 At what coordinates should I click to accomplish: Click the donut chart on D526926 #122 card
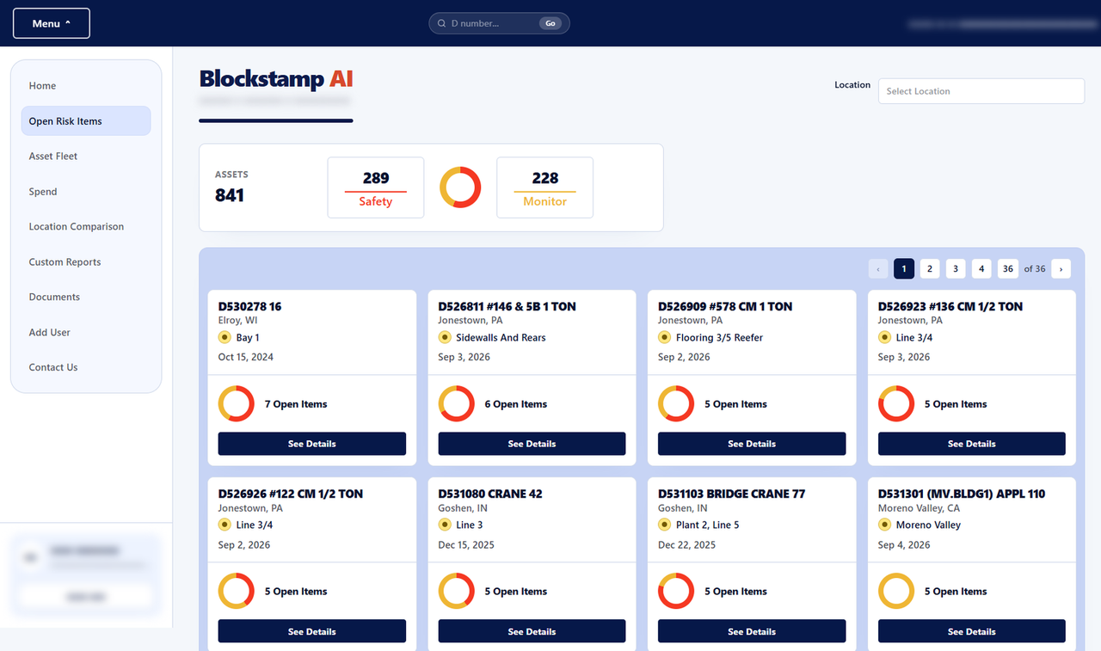236,592
